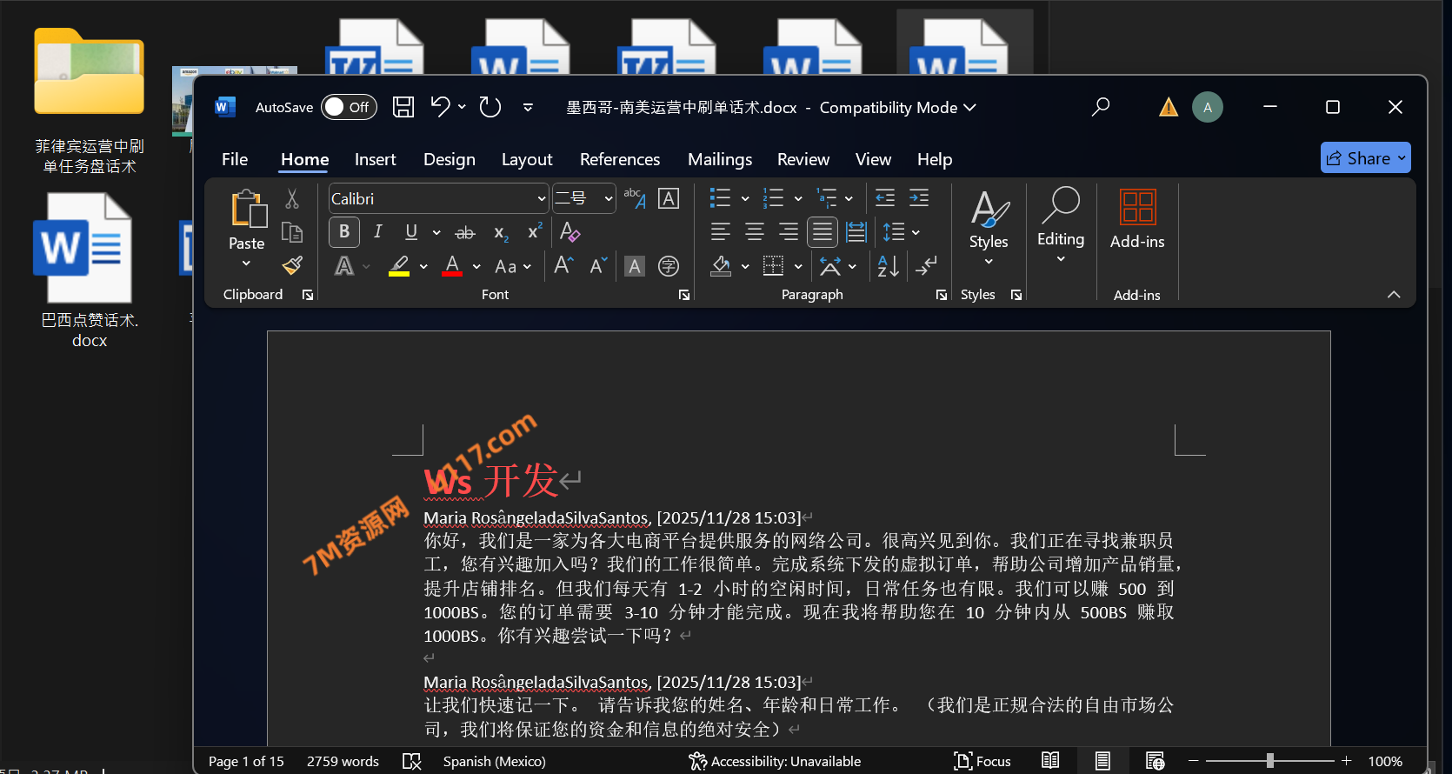This screenshot has height=774, width=1452.
Task: Switch to the References tab
Action: point(620,159)
